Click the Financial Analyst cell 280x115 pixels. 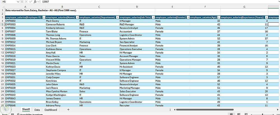137,45
